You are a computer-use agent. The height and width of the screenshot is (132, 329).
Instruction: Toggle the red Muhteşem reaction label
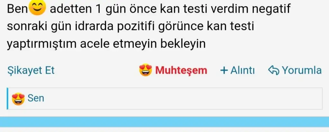point(181,70)
